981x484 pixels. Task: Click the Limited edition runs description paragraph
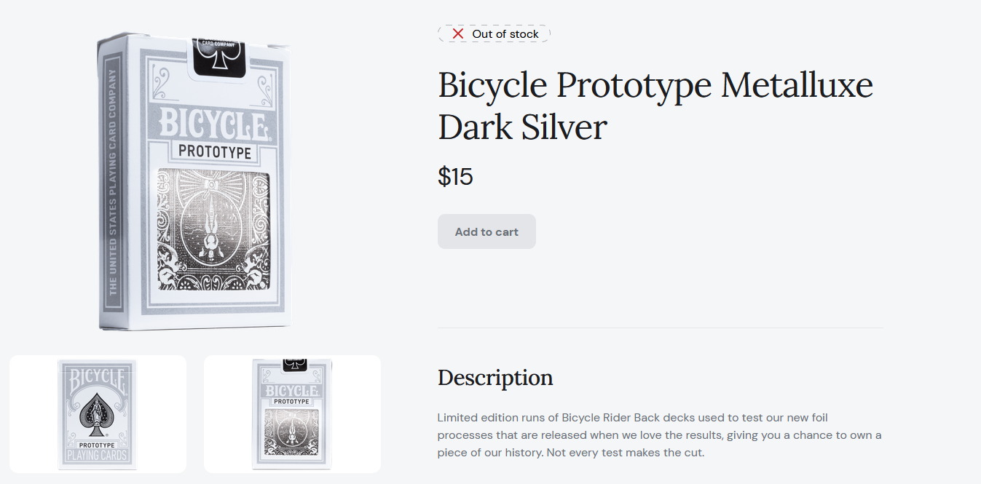tap(660, 435)
